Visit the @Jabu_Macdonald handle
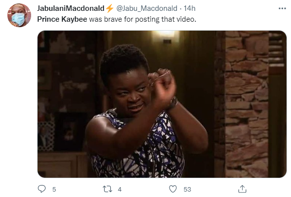Viewport: 291px width, 197px height. click(x=147, y=8)
